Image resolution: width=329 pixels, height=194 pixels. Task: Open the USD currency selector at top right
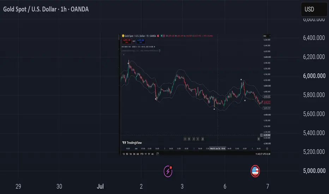(x=314, y=9)
